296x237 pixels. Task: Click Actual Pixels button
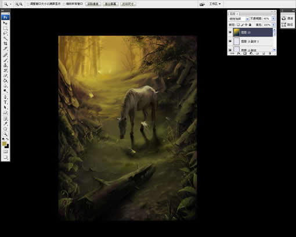pos(93,4)
